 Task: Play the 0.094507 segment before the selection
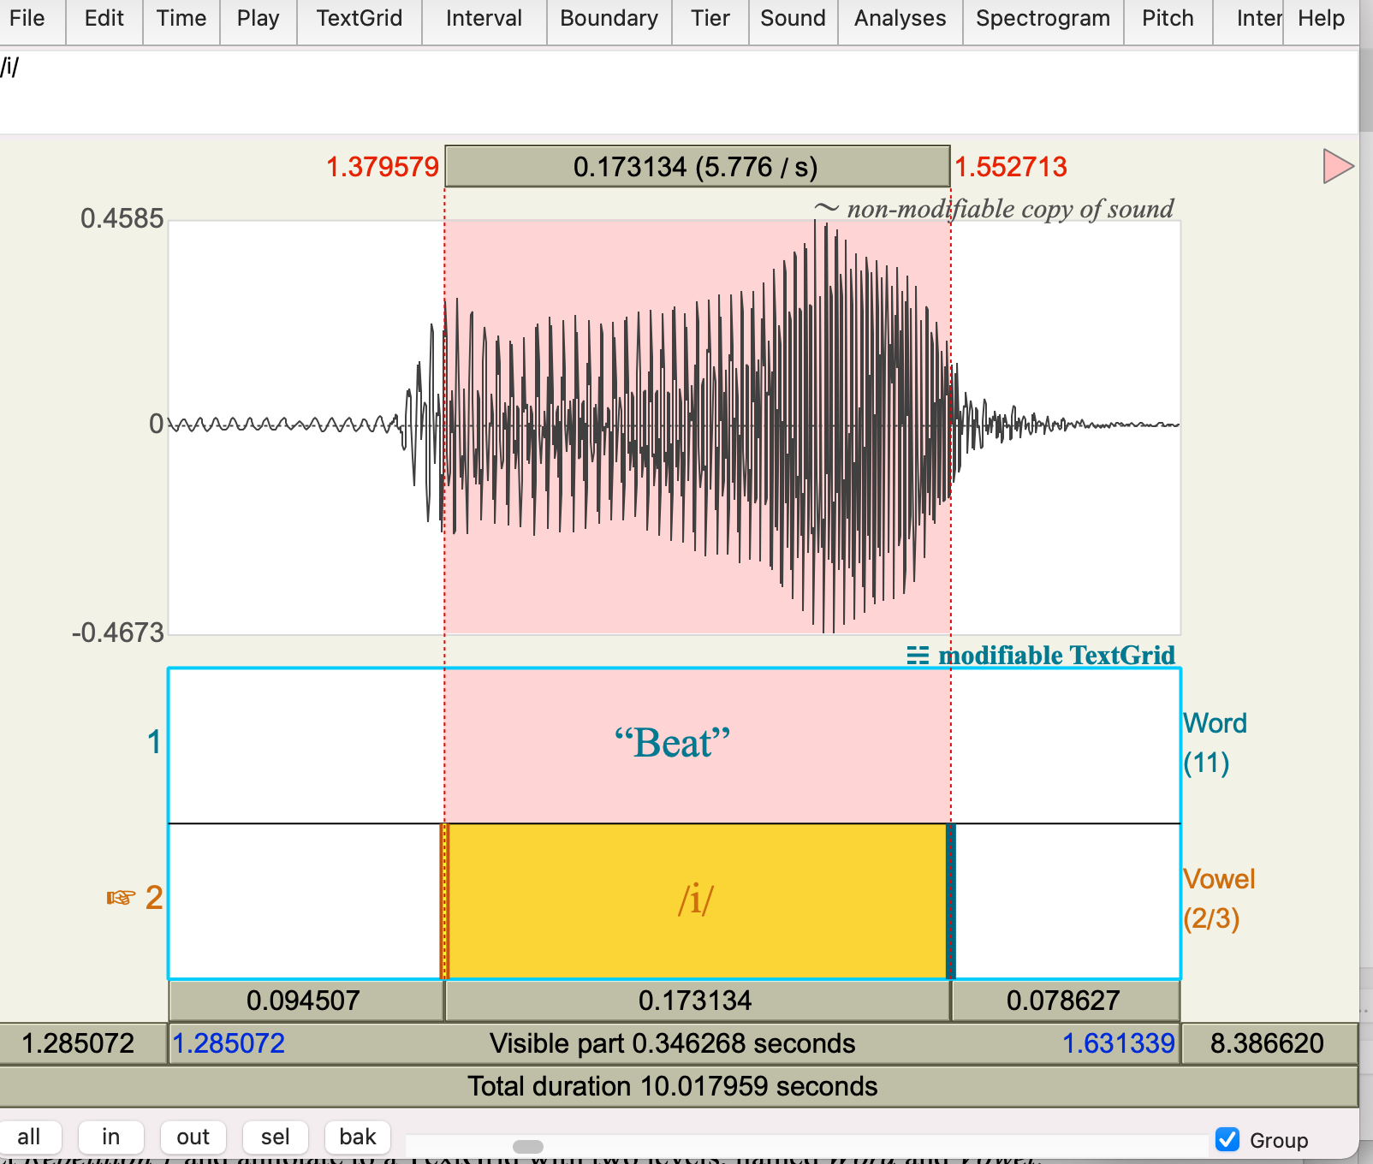pyautogui.click(x=306, y=1001)
